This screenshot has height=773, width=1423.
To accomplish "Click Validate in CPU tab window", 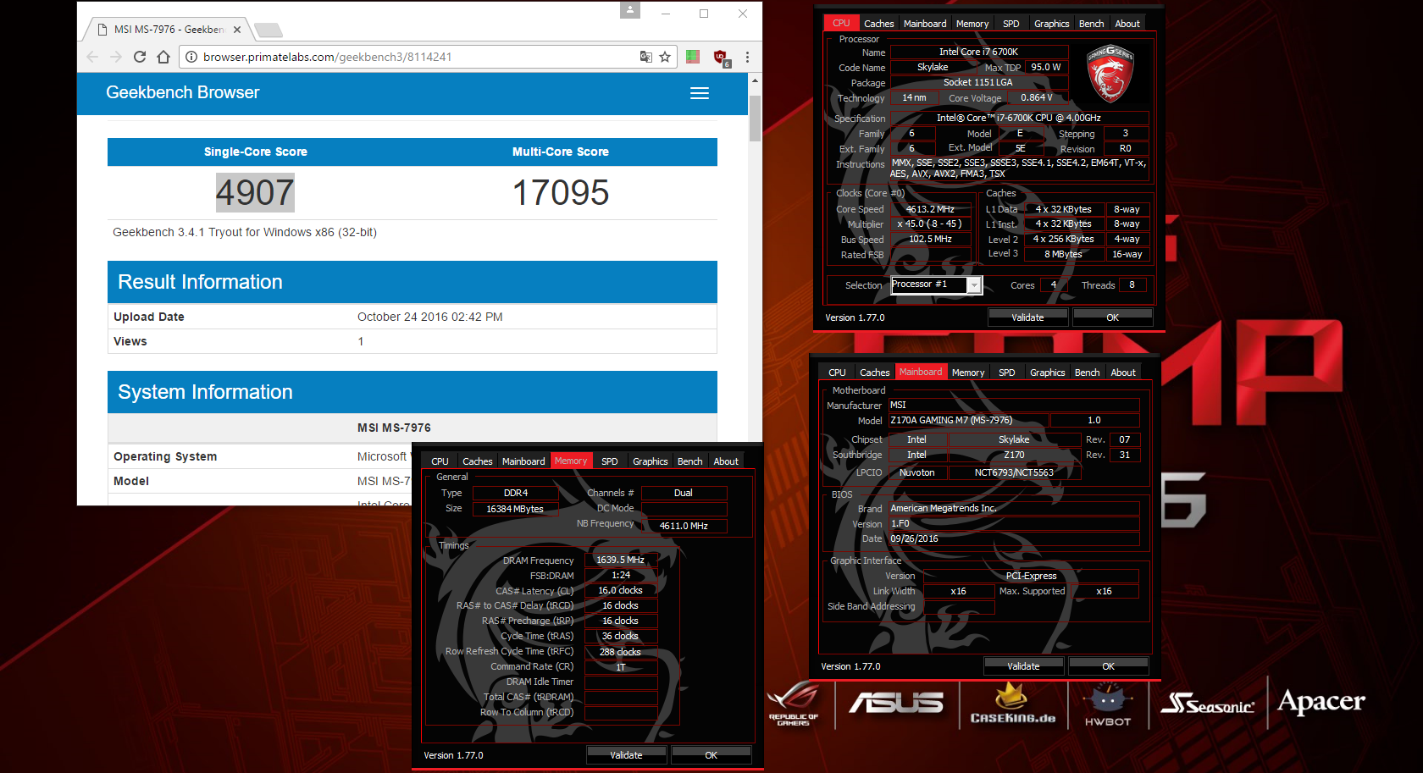I will [x=1027, y=317].
